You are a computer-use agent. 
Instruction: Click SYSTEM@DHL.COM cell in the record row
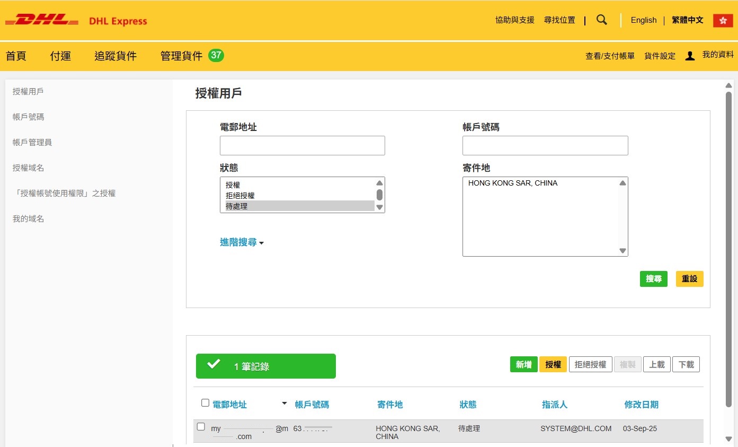click(x=576, y=428)
